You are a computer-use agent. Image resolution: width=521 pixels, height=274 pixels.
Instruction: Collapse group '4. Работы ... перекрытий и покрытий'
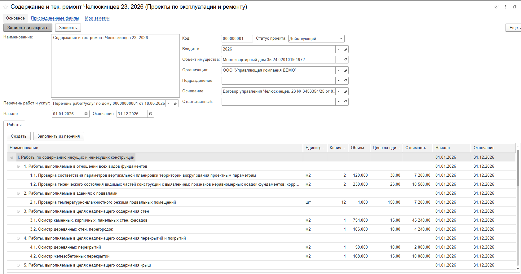pos(18,238)
